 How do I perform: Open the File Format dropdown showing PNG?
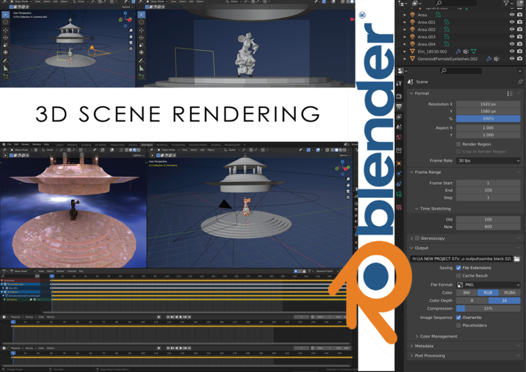(488, 285)
